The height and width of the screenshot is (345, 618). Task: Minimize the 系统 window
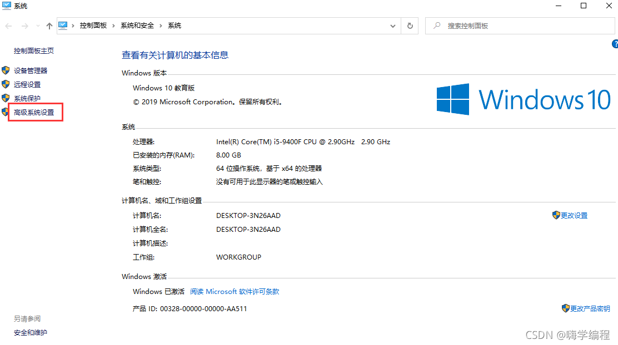pyautogui.click(x=559, y=6)
